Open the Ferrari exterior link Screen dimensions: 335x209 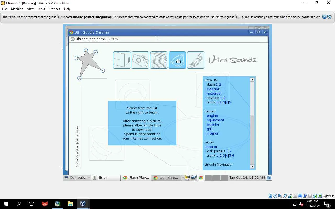click(x=213, y=125)
